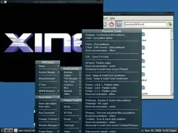Select View man pages

point(47,104)
